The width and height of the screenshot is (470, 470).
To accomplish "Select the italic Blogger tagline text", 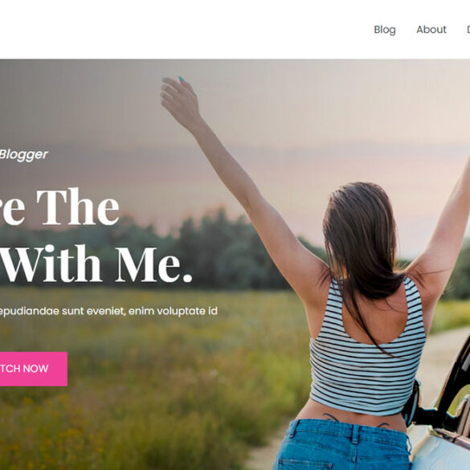I will point(23,155).
